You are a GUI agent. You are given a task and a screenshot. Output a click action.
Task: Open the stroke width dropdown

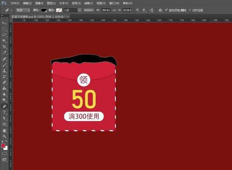coord(80,10)
